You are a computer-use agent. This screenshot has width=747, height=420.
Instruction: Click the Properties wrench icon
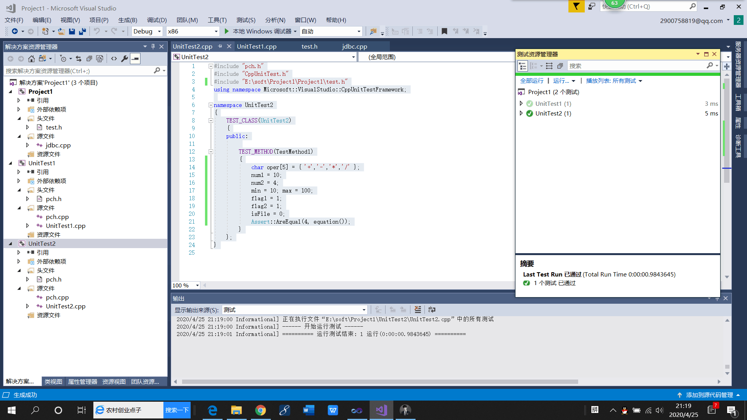point(124,59)
